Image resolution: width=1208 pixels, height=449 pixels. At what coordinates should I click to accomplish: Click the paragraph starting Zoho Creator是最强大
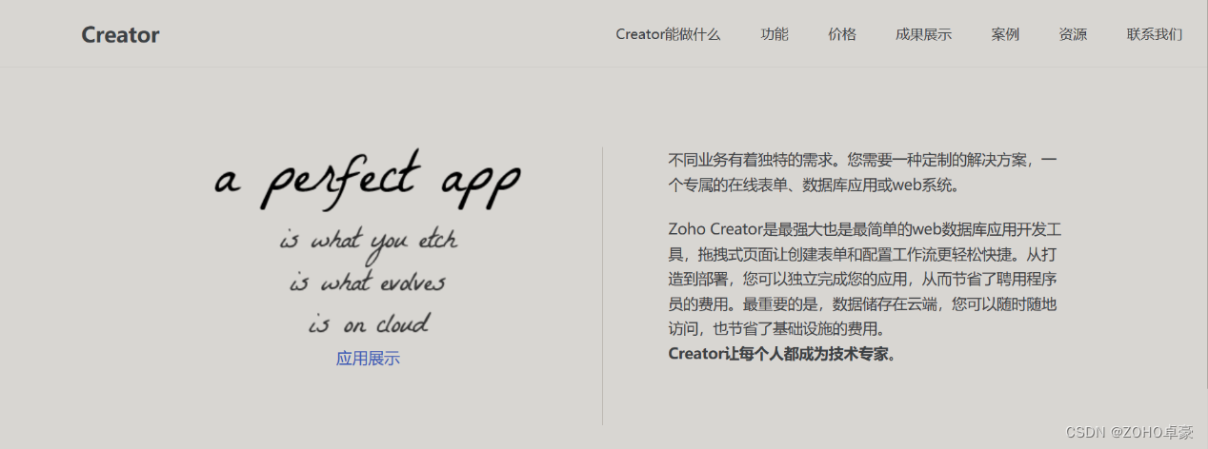point(865,280)
